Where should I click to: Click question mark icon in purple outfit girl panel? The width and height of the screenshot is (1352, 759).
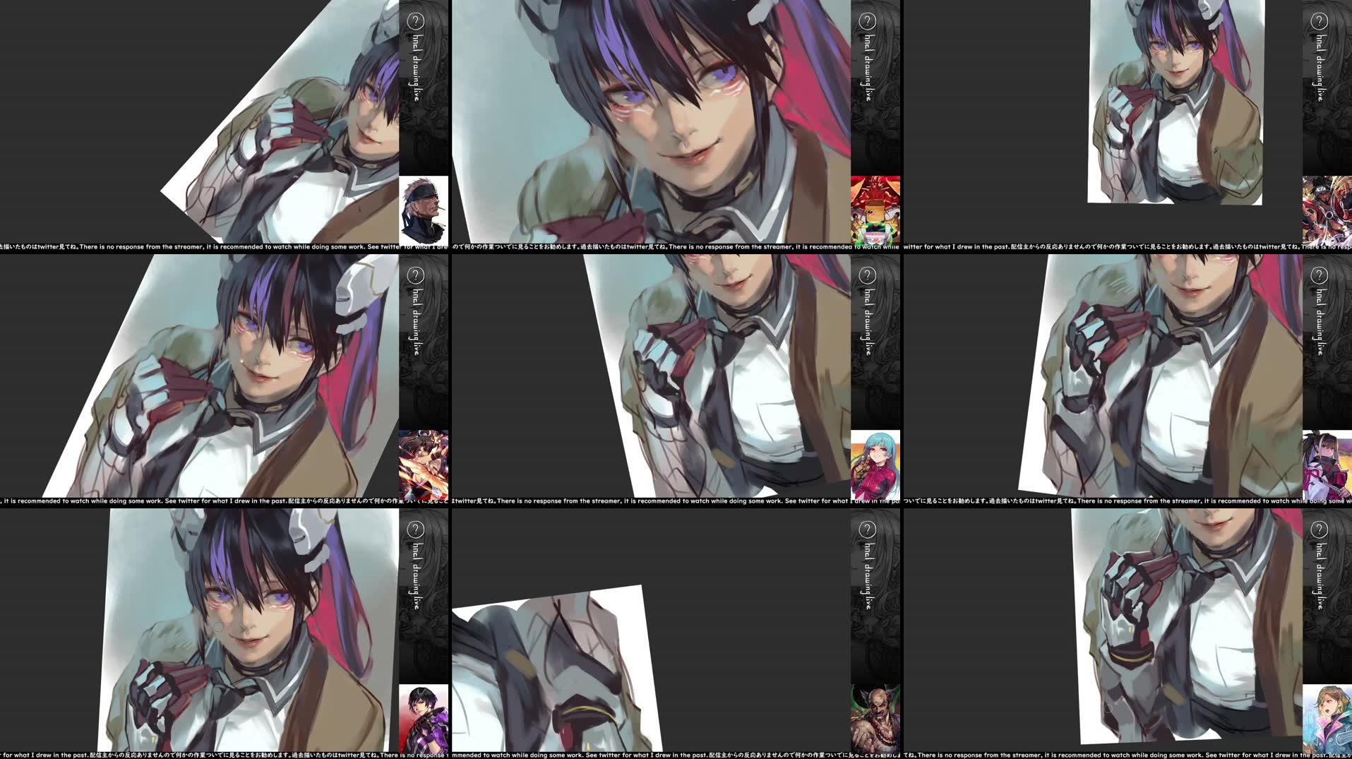pos(1319,275)
